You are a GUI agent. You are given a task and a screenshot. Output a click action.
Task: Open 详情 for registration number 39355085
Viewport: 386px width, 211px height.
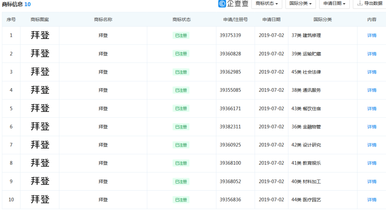click(x=372, y=90)
